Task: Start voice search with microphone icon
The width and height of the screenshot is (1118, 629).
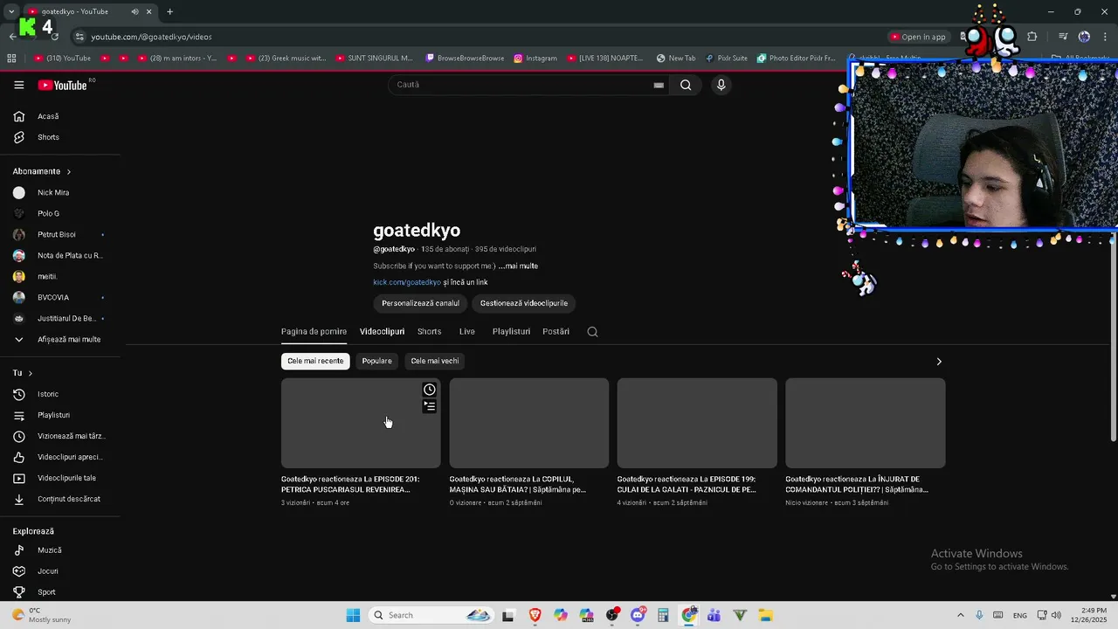Action: [721, 85]
